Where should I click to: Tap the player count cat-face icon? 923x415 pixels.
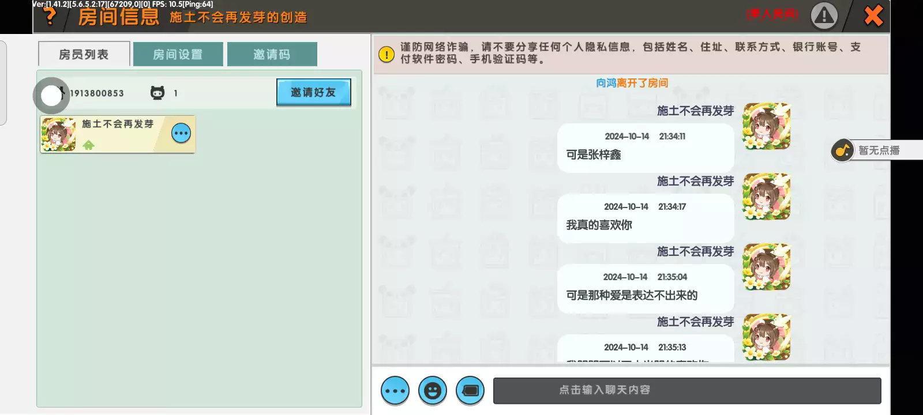tap(157, 93)
